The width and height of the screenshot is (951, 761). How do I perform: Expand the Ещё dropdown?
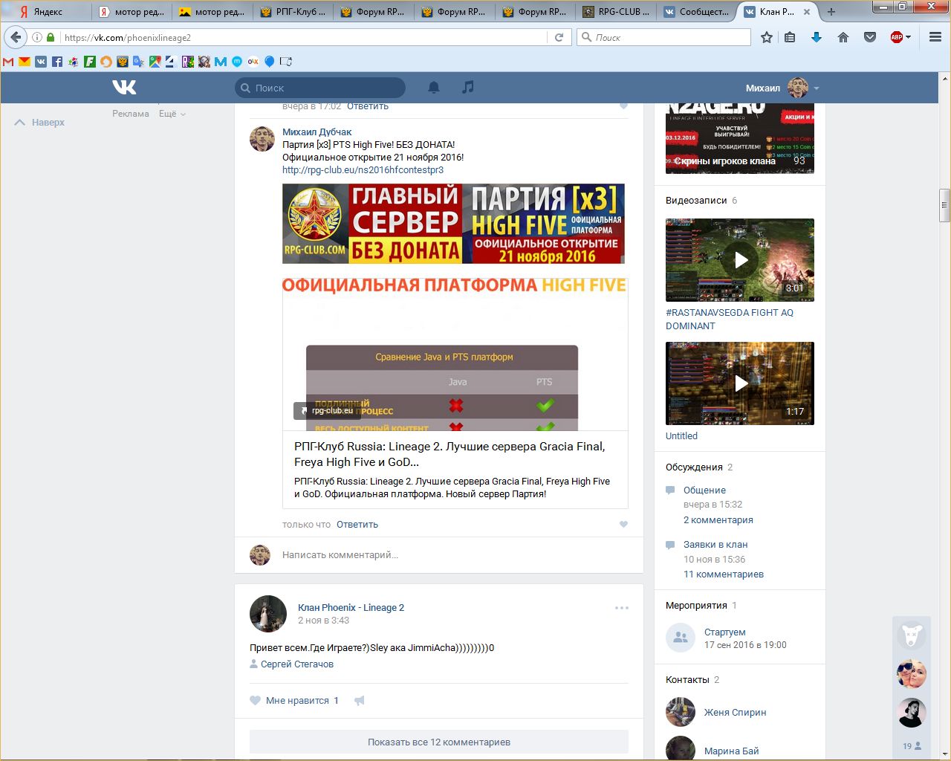pyautogui.click(x=172, y=114)
